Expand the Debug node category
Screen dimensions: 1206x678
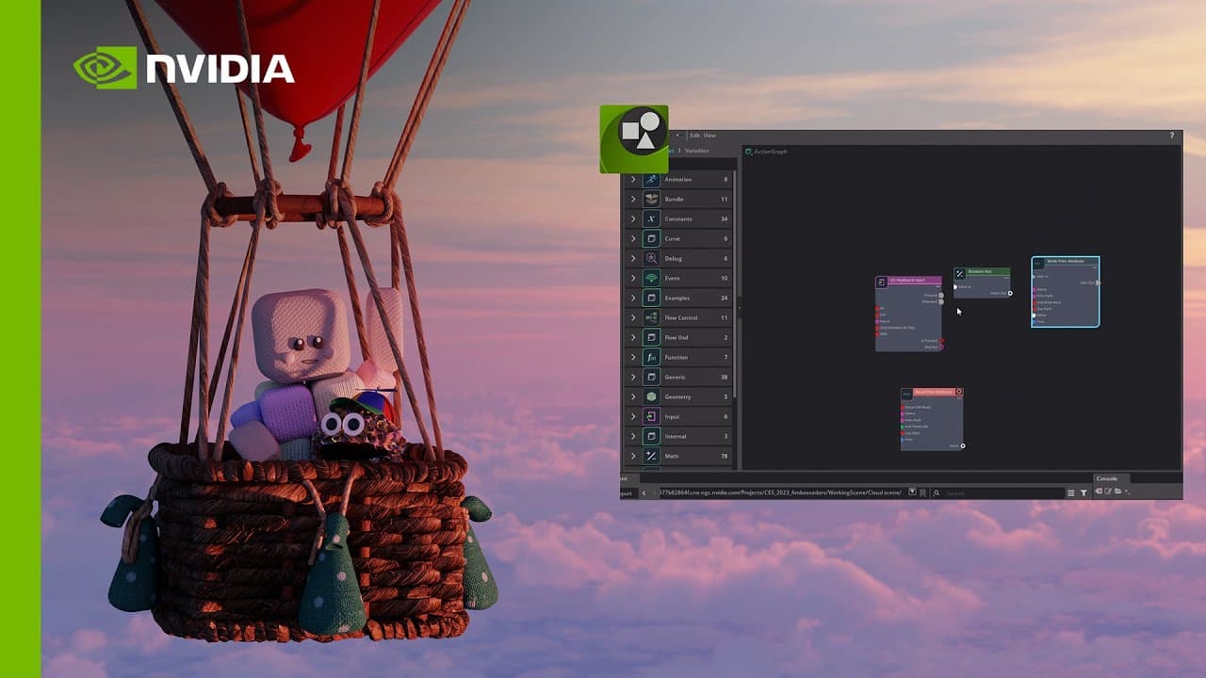(633, 258)
